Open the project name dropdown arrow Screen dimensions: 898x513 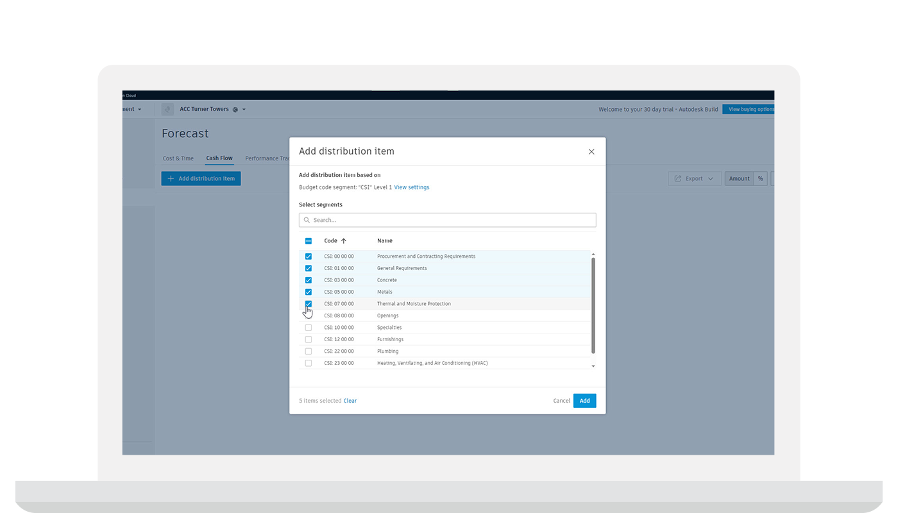coord(244,110)
